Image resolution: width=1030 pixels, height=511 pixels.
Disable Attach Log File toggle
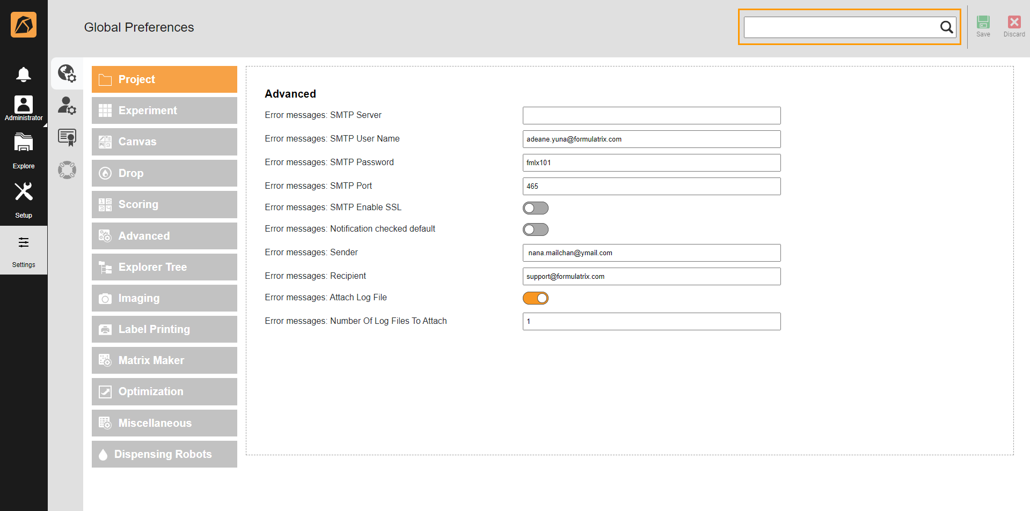click(535, 298)
